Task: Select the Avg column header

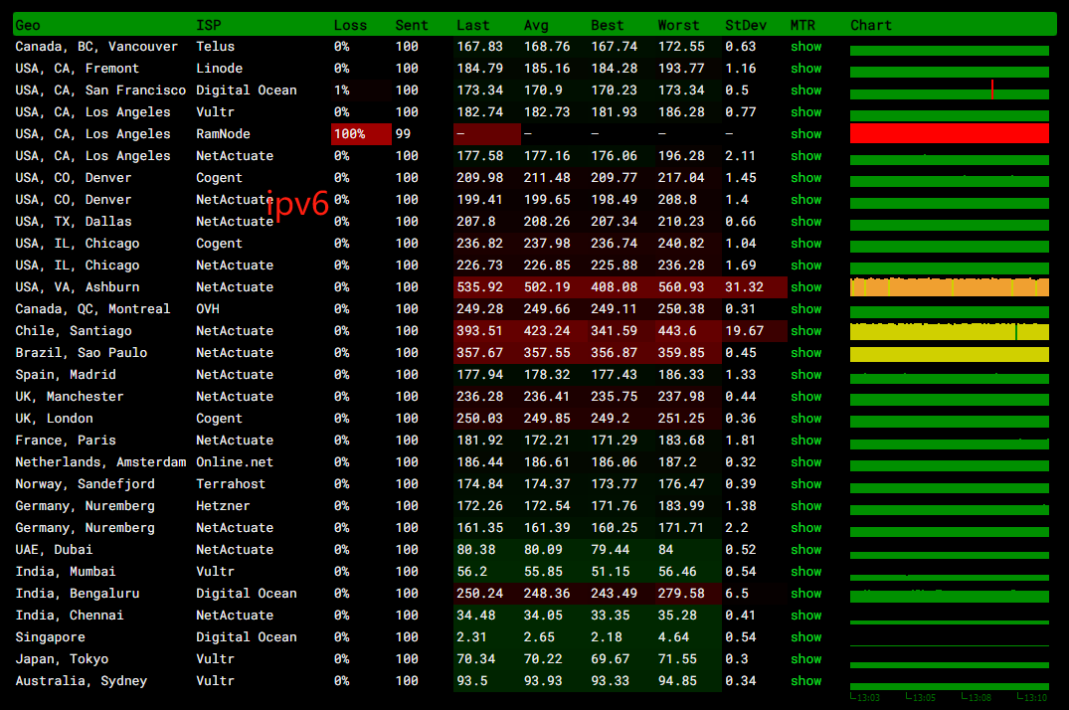Action: pos(536,25)
